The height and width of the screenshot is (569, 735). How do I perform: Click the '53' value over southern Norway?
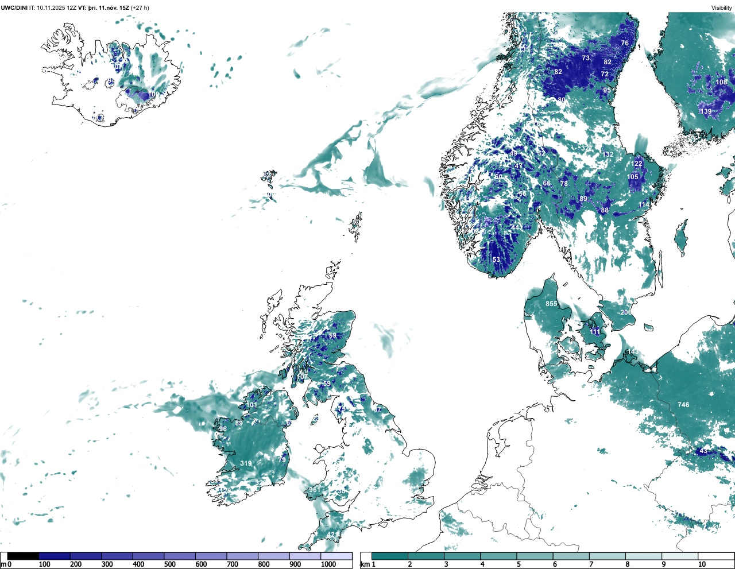point(496,260)
